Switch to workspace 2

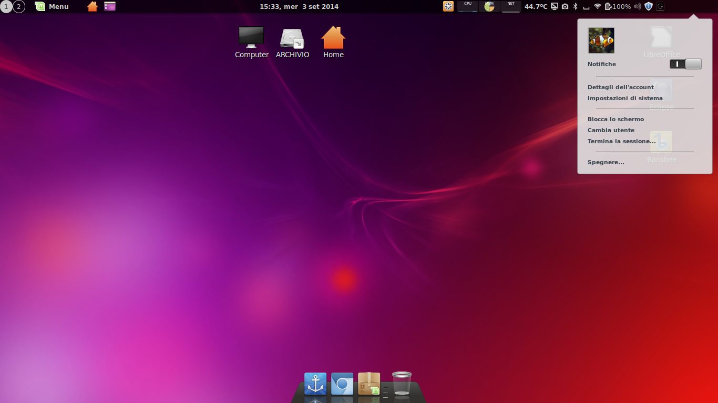[19, 7]
